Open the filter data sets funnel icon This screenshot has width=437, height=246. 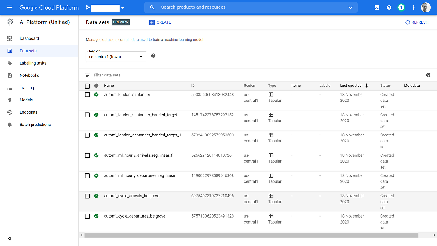click(x=87, y=75)
